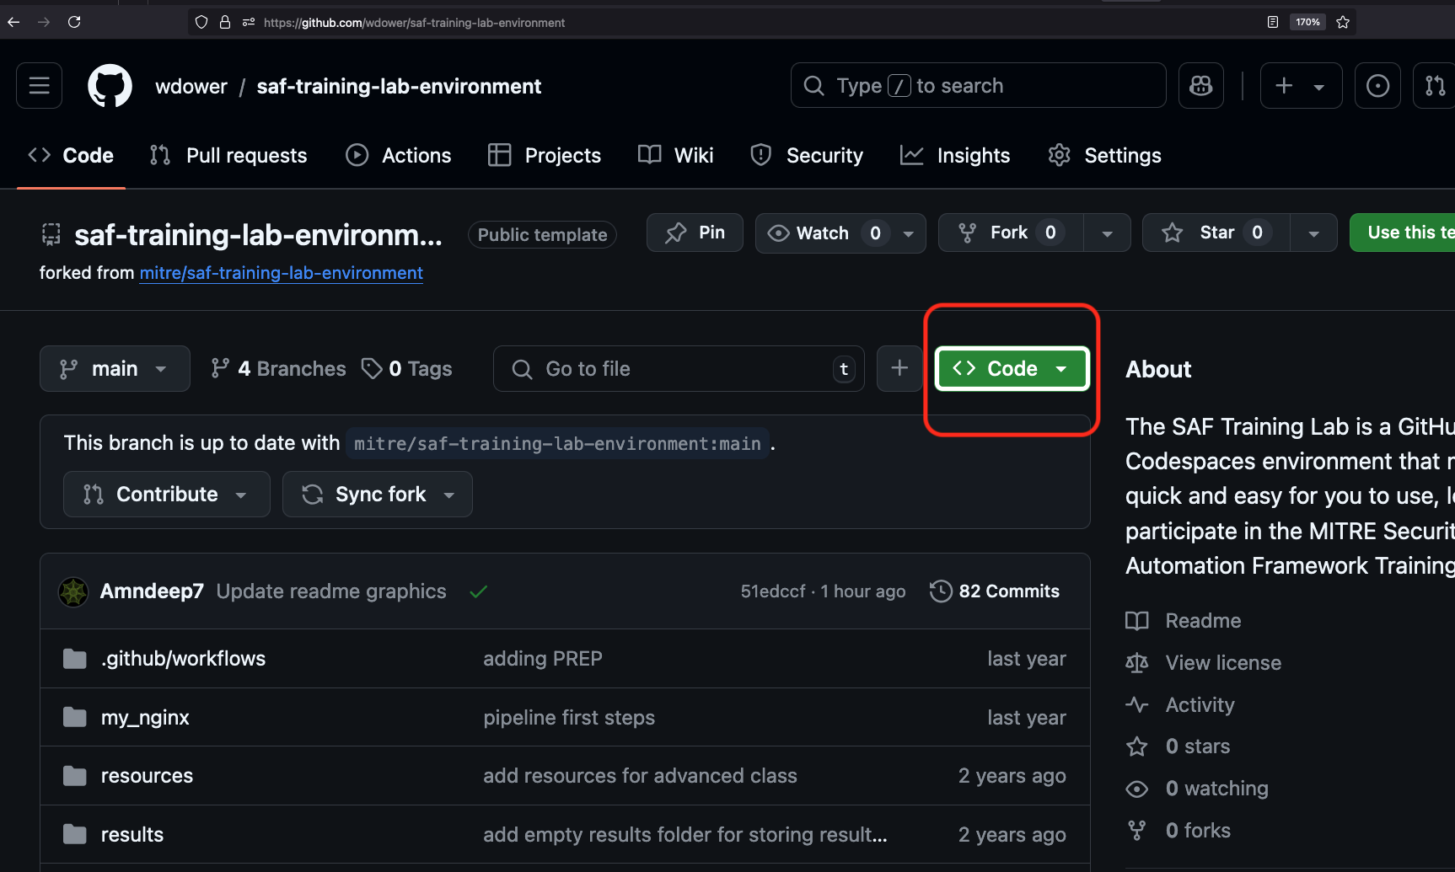Open the issues icon in header
This screenshot has height=872, width=1455.
1377,86
